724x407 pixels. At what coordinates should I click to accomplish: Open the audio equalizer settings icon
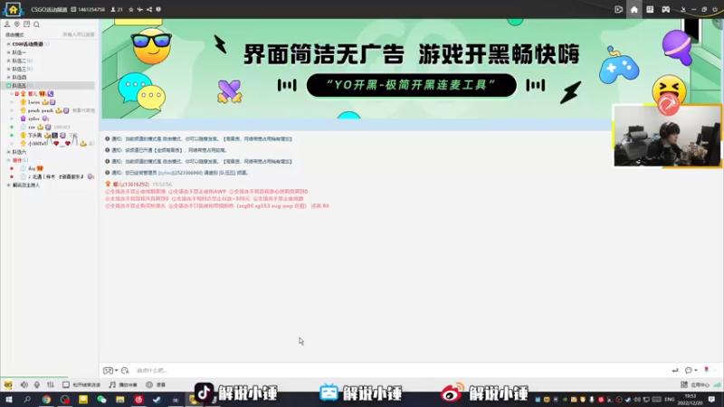pyautogui.click(x=51, y=385)
